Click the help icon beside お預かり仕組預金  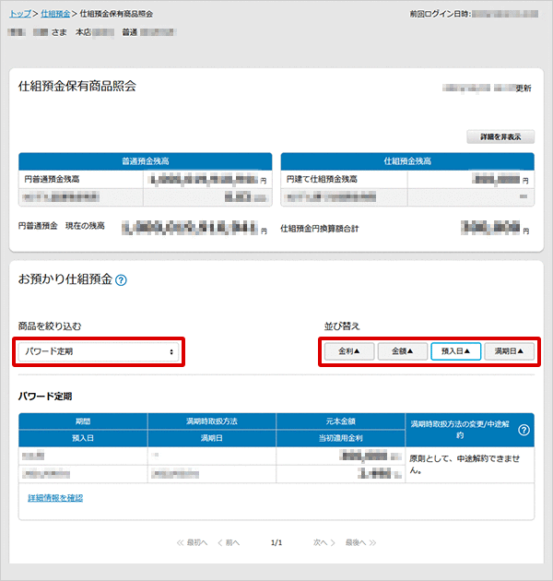click(x=122, y=279)
